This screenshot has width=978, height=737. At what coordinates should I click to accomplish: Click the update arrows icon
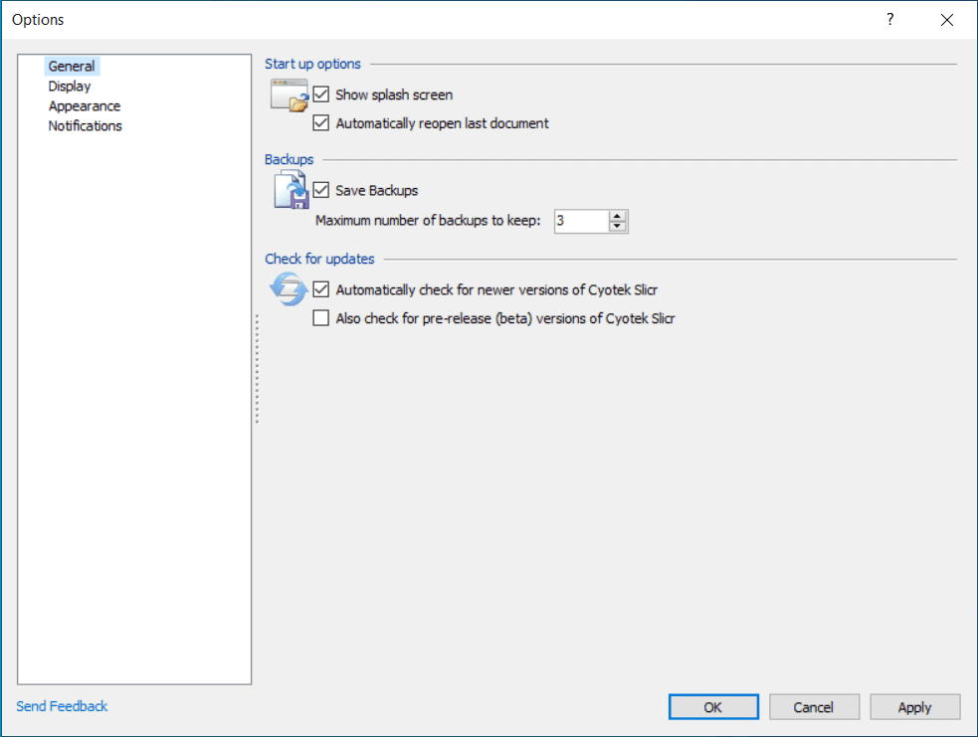[x=289, y=289]
